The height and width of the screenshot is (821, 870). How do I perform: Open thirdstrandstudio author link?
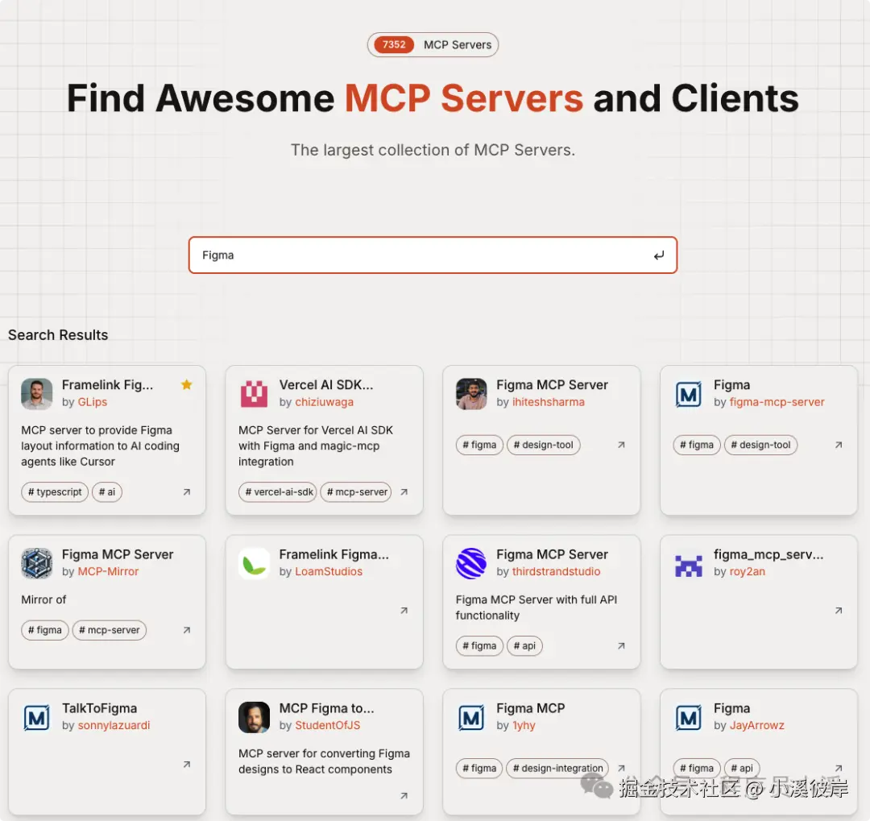[x=556, y=571]
